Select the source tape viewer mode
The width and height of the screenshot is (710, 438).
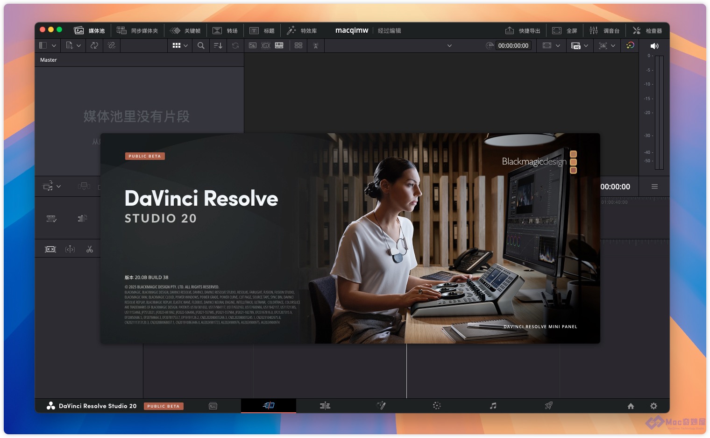266,45
